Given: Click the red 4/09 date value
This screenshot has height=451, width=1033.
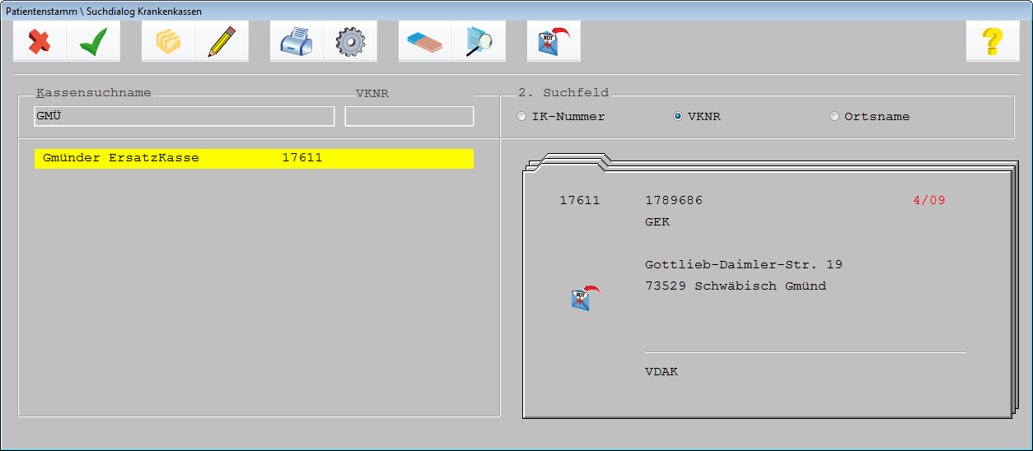Looking at the screenshot, I should (929, 201).
